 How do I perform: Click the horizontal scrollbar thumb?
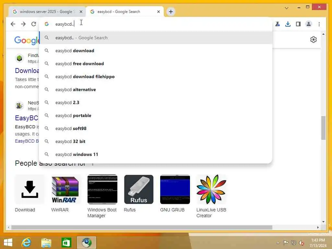[142, 227]
